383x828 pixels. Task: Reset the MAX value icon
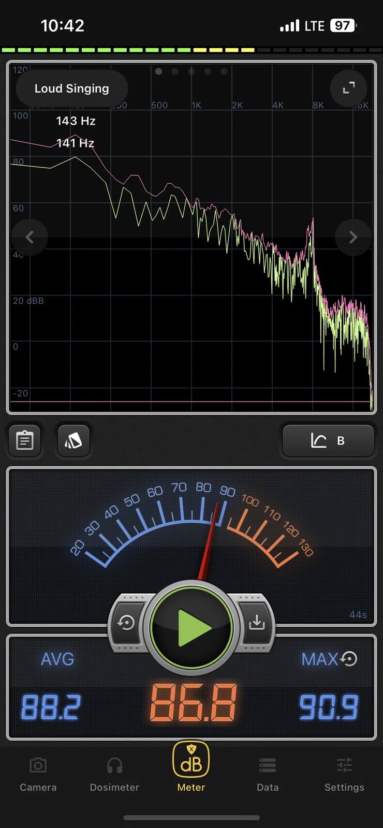[349, 659]
